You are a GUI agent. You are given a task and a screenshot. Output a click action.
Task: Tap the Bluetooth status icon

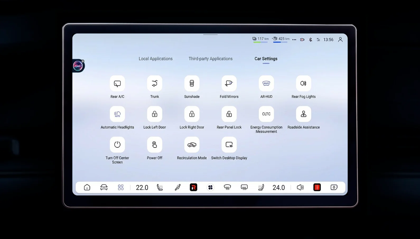pos(311,40)
